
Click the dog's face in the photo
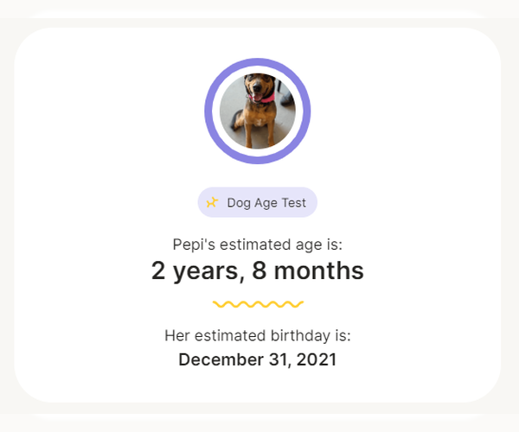[256, 88]
